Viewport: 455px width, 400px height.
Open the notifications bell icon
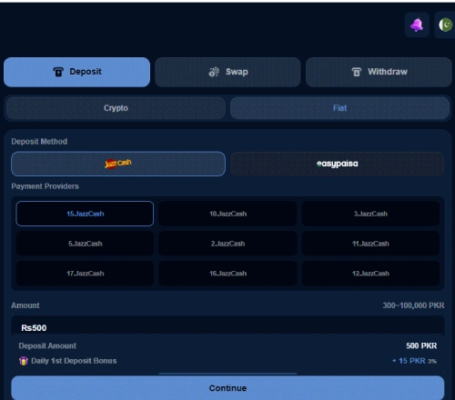[x=417, y=25]
